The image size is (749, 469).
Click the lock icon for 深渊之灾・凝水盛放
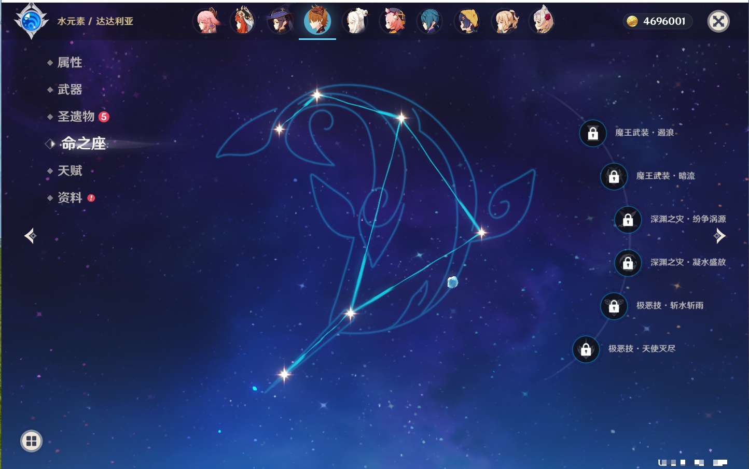tap(628, 263)
